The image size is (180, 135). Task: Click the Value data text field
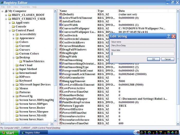(x=142, y=54)
